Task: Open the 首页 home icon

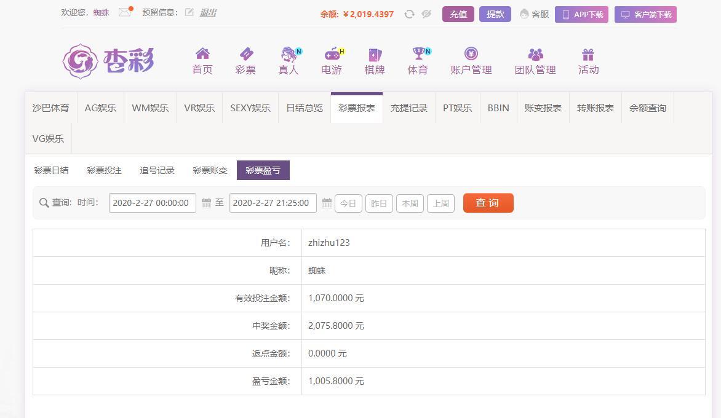Action: (202, 54)
